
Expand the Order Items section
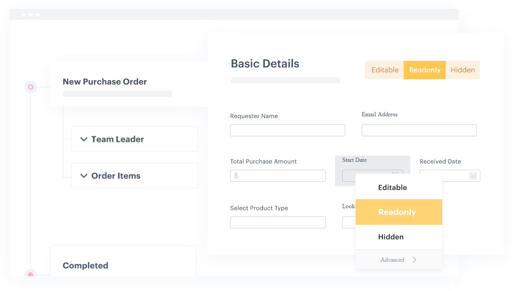point(84,176)
